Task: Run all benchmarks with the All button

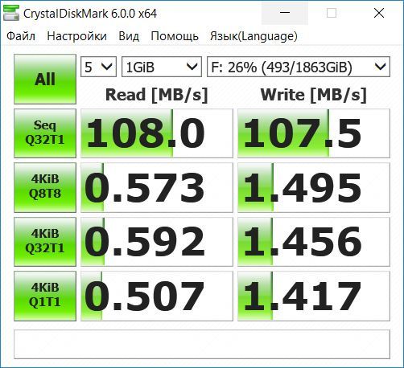Action: (x=45, y=79)
